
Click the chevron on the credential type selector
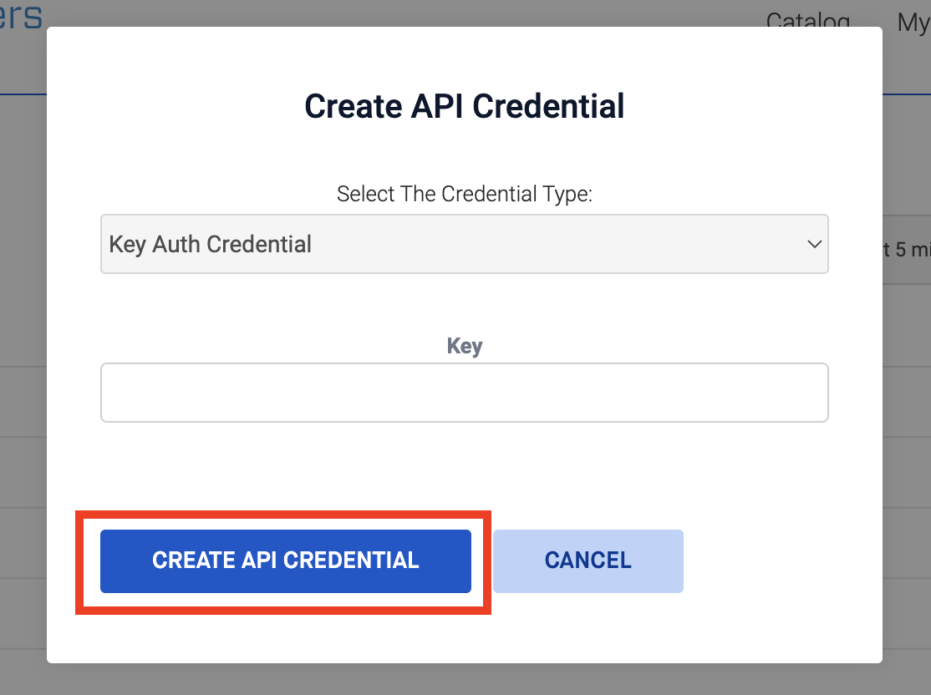813,244
